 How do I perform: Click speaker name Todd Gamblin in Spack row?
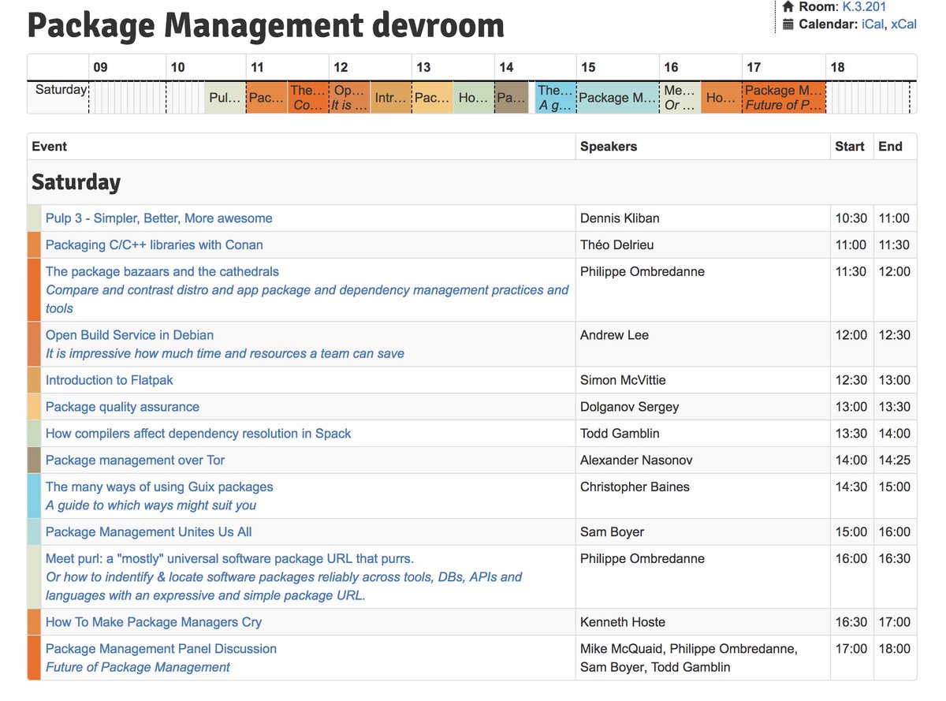click(x=620, y=434)
